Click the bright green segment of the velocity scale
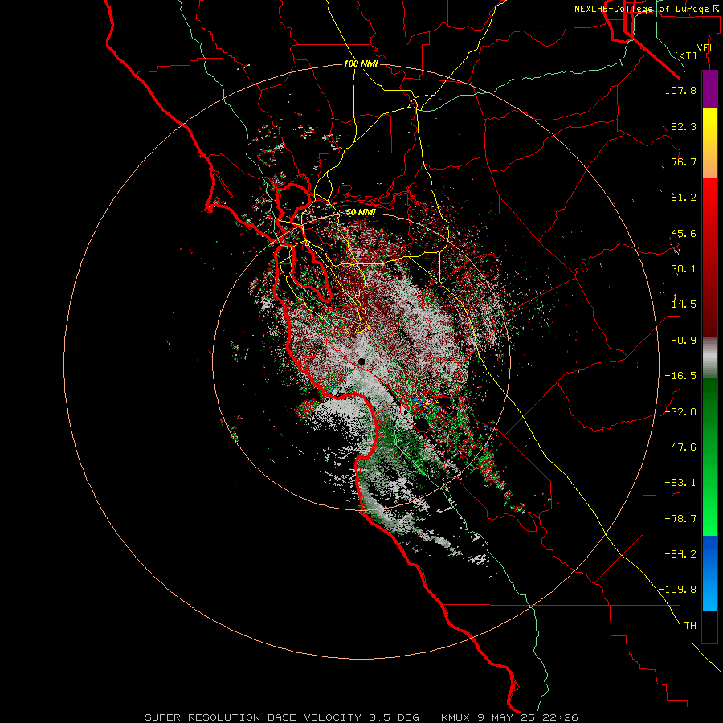Screen dimensions: 723x723 pos(709,456)
